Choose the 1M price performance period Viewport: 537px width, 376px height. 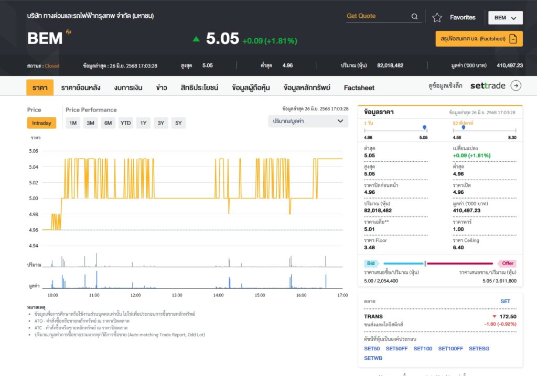pyautogui.click(x=73, y=123)
